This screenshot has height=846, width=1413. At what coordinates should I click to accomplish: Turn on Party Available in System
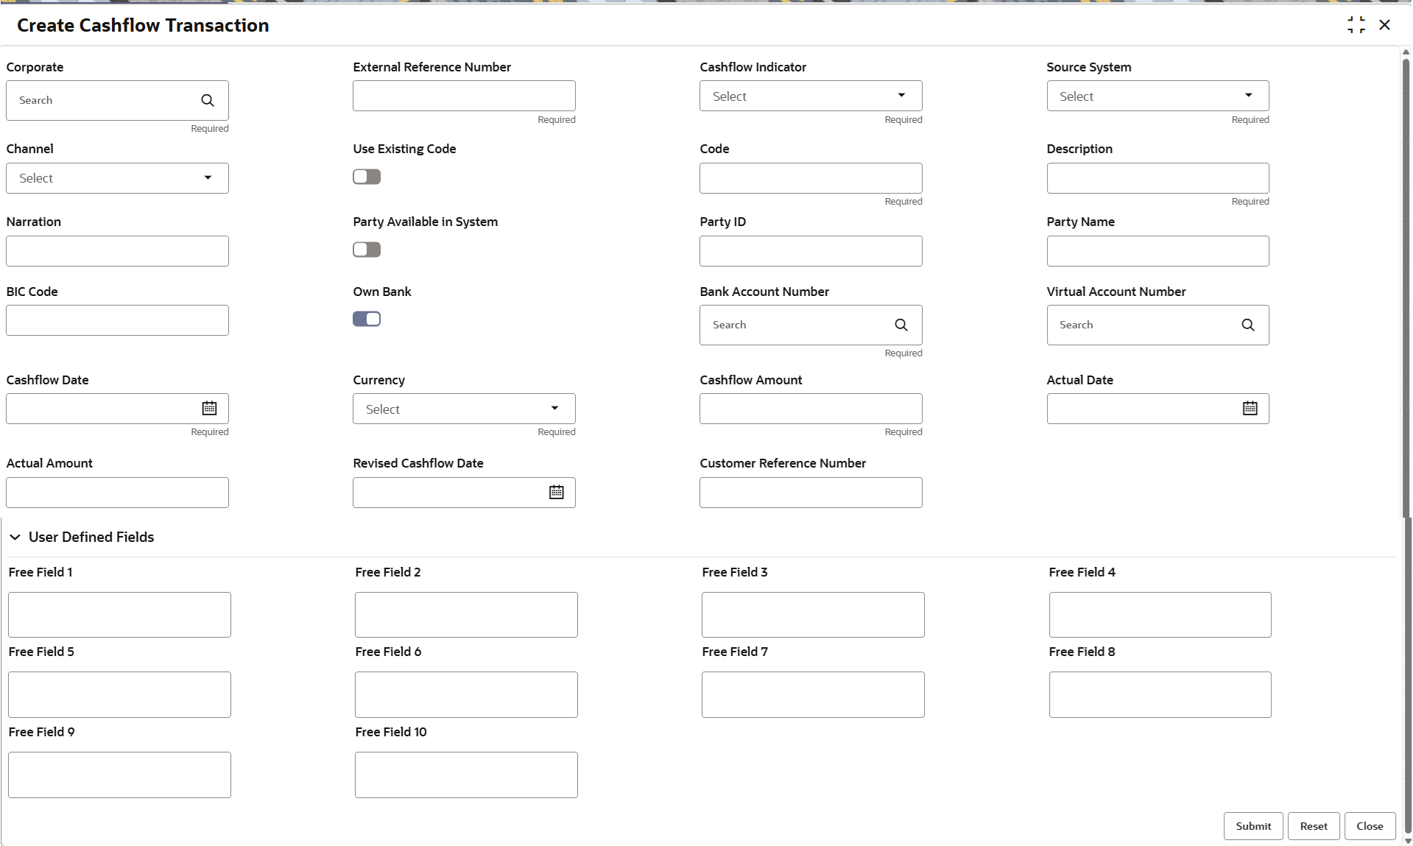(367, 250)
